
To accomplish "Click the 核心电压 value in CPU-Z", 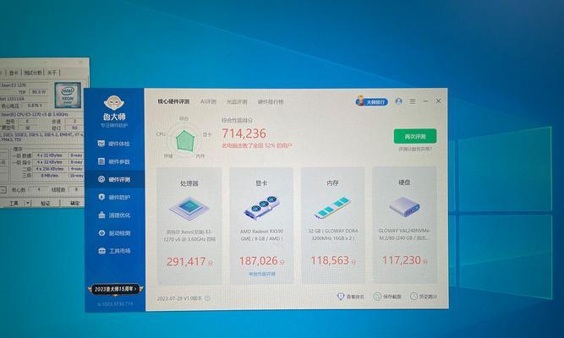I will coord(36,106).
